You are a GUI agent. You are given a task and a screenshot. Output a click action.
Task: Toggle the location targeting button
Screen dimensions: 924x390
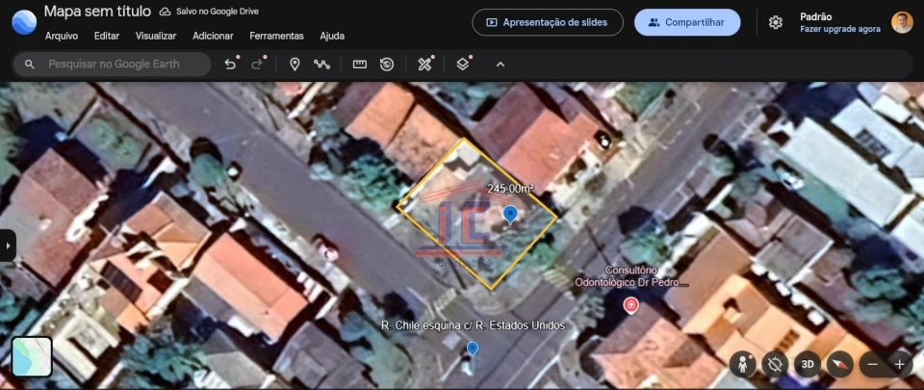coord(775,364)
